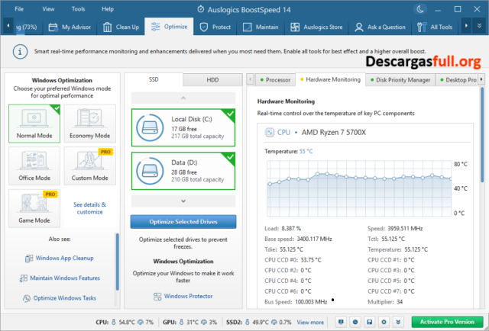
Task: Click GPU thermometer status icon
Action: (x=182, y=322)
